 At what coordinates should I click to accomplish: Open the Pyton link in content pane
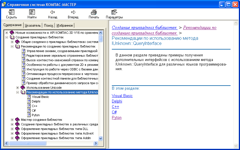coord(117,118)
